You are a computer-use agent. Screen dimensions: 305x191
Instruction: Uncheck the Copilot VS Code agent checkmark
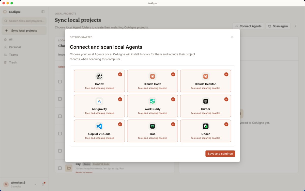click(120, 124)
